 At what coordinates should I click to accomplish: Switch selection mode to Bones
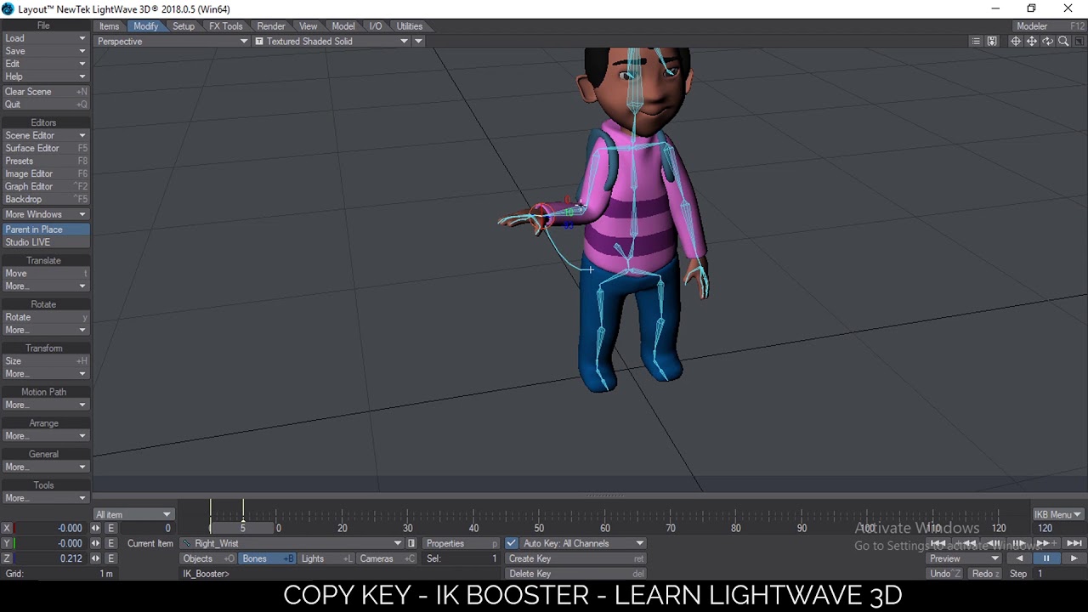267,558
